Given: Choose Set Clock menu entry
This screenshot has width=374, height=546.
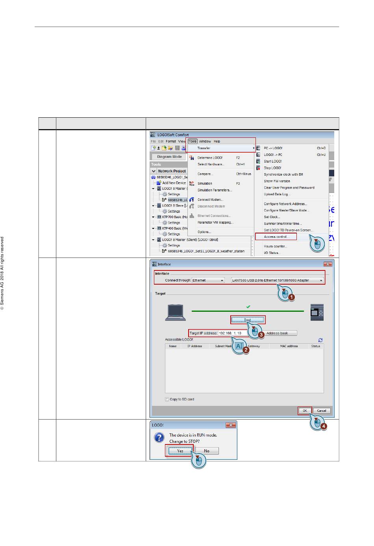Looking at the screenshot, I should coord(272,217).
